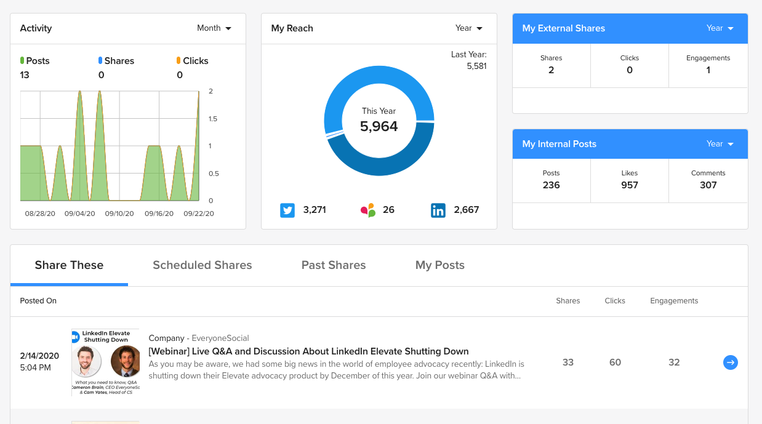This screenshot has height=424, width=762.
Task: Click the blue arrow on the webinar post
Action: click(730, 362)
